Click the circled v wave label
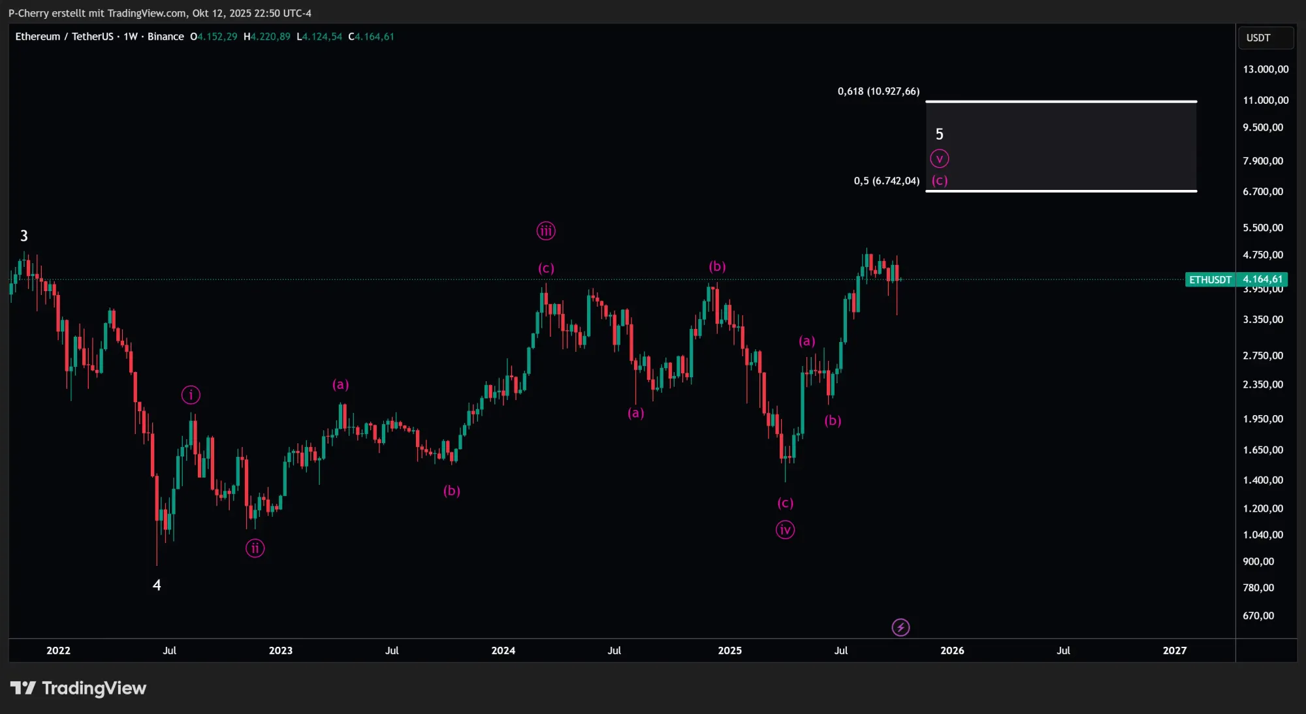1306x714 pixels. (939, 159)
